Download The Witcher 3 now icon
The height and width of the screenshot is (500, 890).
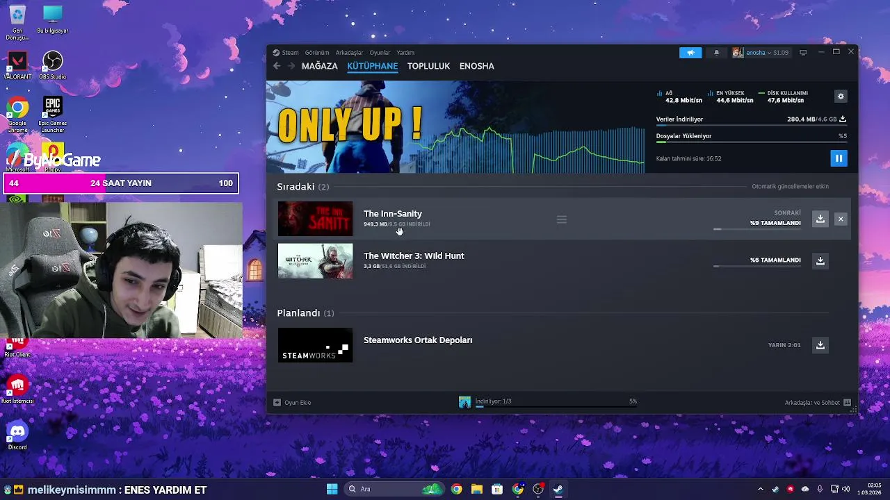click(x=820, y=261)
